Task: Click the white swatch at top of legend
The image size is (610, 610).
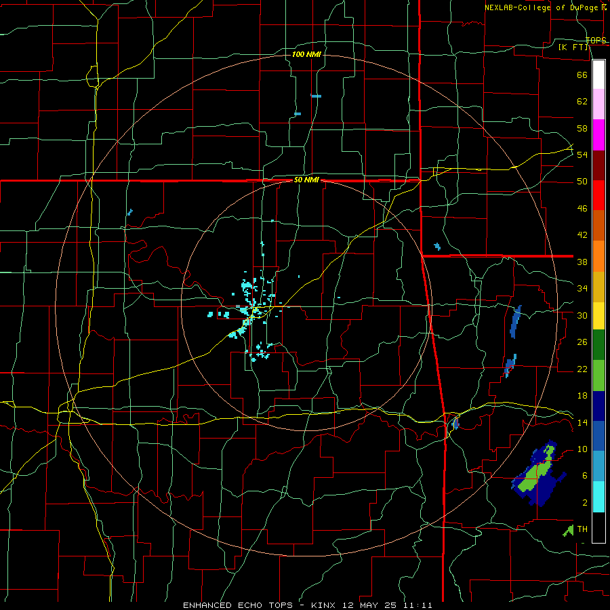Action: pyautogui.click(x=598, y=75)
